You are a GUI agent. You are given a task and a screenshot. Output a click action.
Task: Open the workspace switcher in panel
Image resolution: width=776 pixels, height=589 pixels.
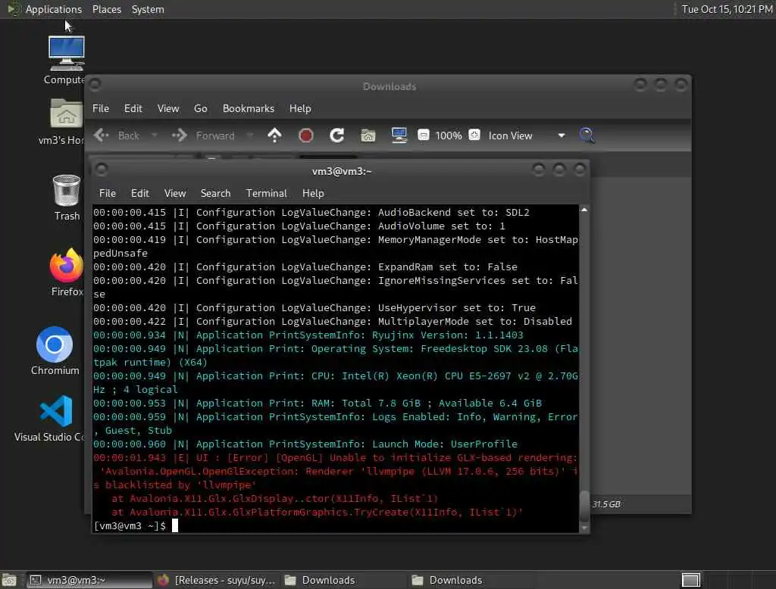691,580
